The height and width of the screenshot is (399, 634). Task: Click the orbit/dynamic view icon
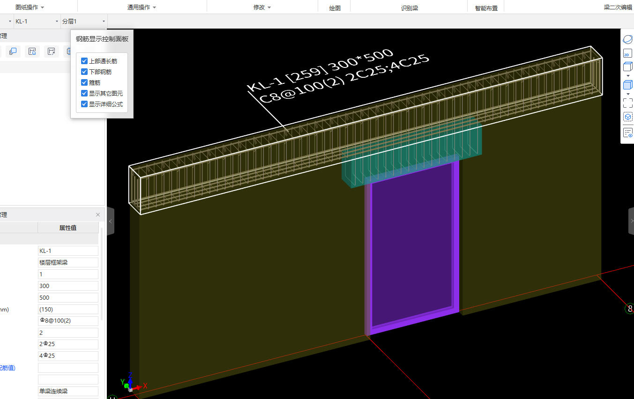click(x=627, y=40)
